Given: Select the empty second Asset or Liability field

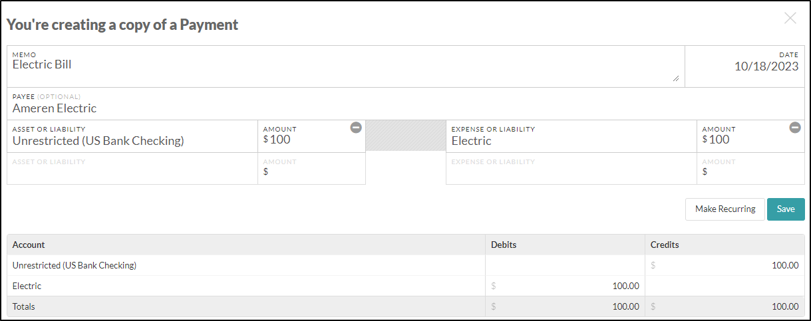Looking at the screenshot, I should click(132, 168).
